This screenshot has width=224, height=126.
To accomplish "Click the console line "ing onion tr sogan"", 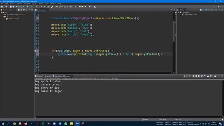I will pos(48,91).
